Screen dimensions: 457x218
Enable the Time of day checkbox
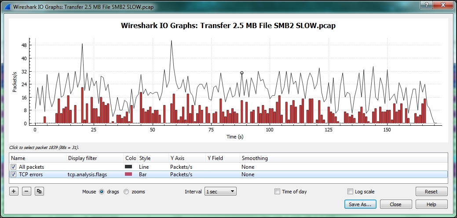tap(278, 192)
